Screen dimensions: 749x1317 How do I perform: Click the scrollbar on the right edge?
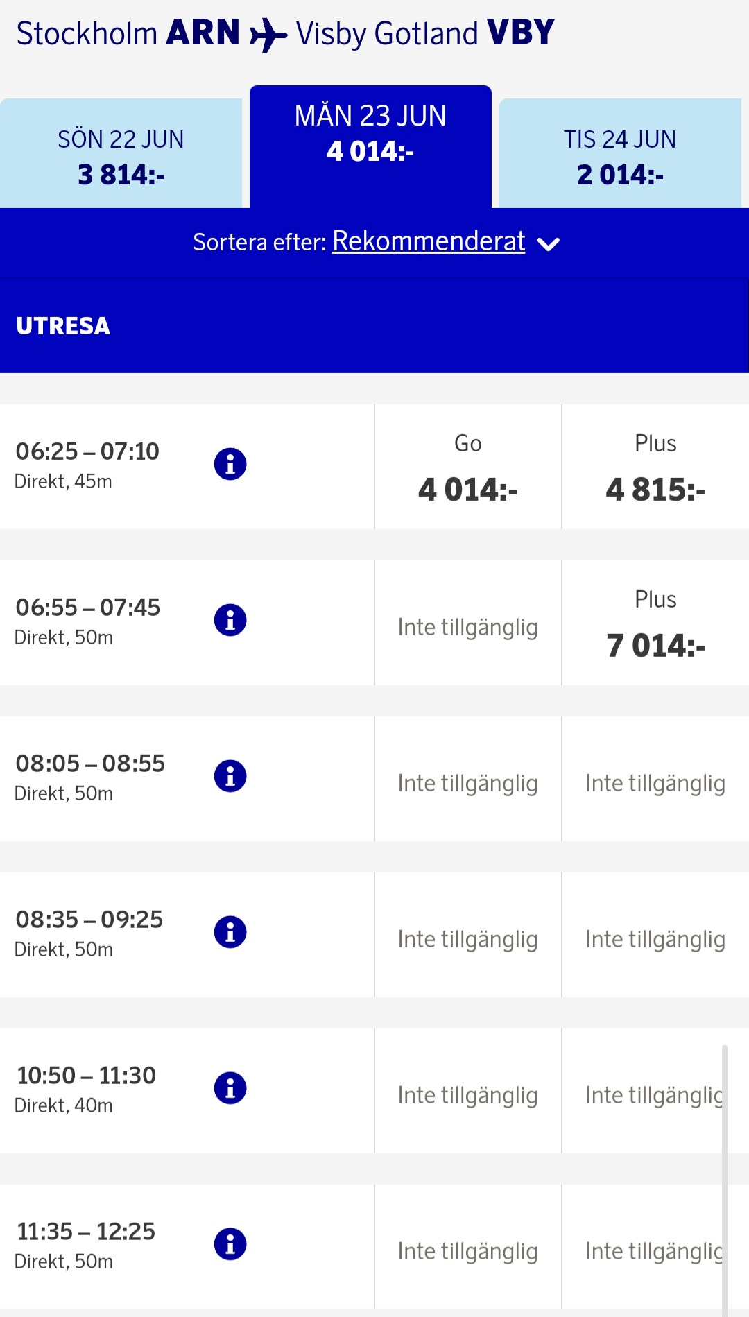(724, 1179)
